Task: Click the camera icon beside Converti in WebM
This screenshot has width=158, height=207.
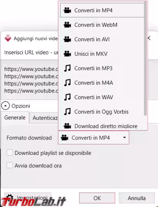Action: point(67,25)
